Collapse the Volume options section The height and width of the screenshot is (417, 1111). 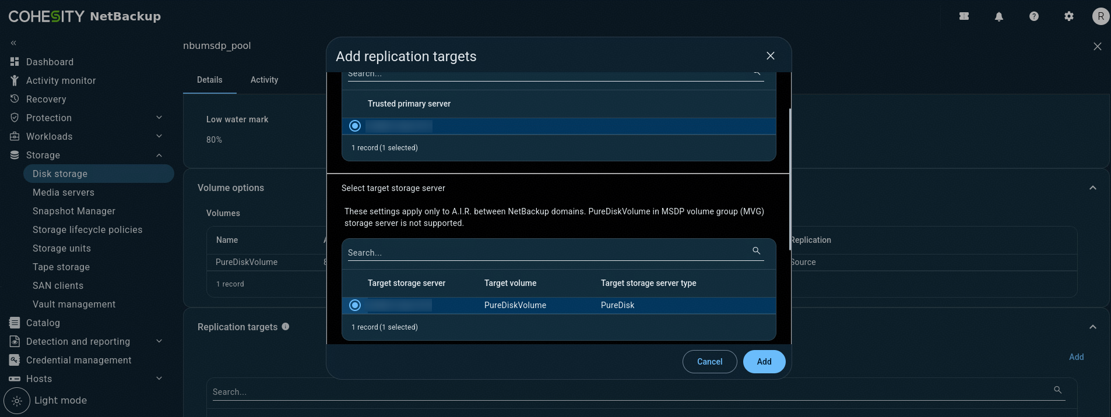1093,188
